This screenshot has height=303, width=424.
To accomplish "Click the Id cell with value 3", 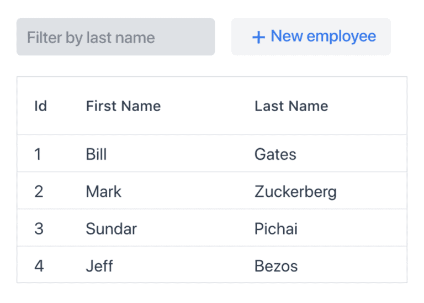I will 39,228.
